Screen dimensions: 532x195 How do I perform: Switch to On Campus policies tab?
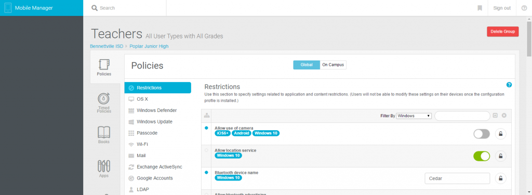(x=333, y=65)
